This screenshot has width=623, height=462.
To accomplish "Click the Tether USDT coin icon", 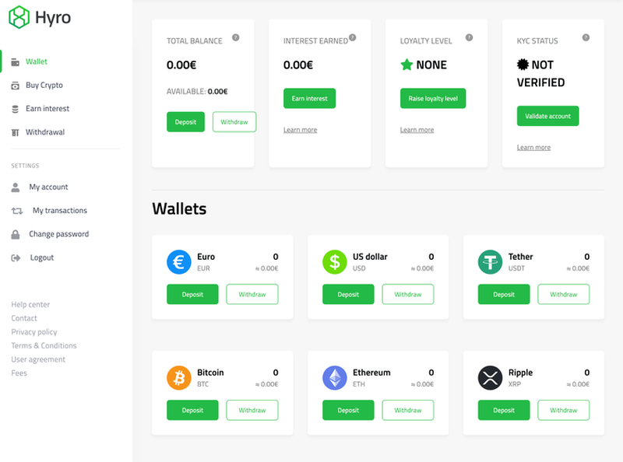I will (491, 262).
